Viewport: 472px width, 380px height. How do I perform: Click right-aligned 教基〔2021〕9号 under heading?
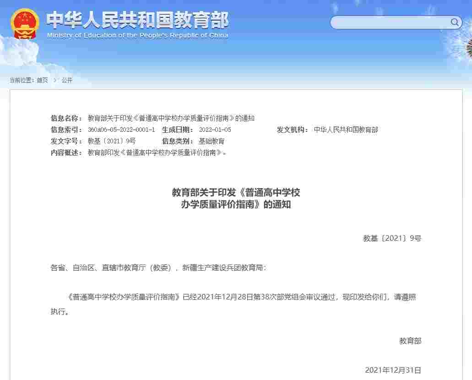click(x=392, y=239)
